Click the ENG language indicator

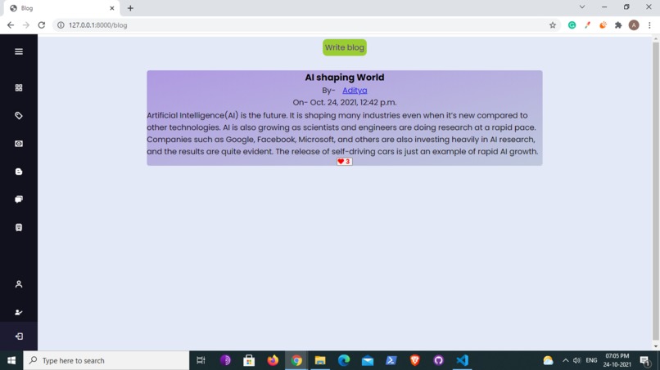(x=591, y=360)
